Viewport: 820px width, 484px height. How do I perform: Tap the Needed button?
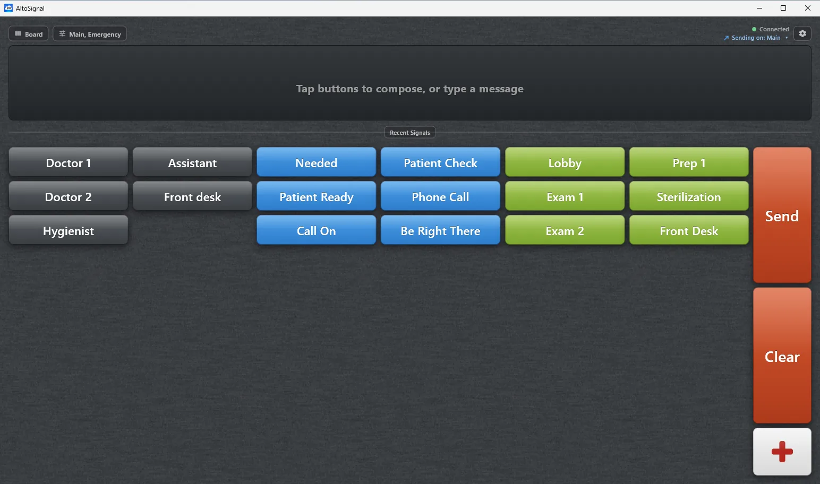tap(317, 162)
